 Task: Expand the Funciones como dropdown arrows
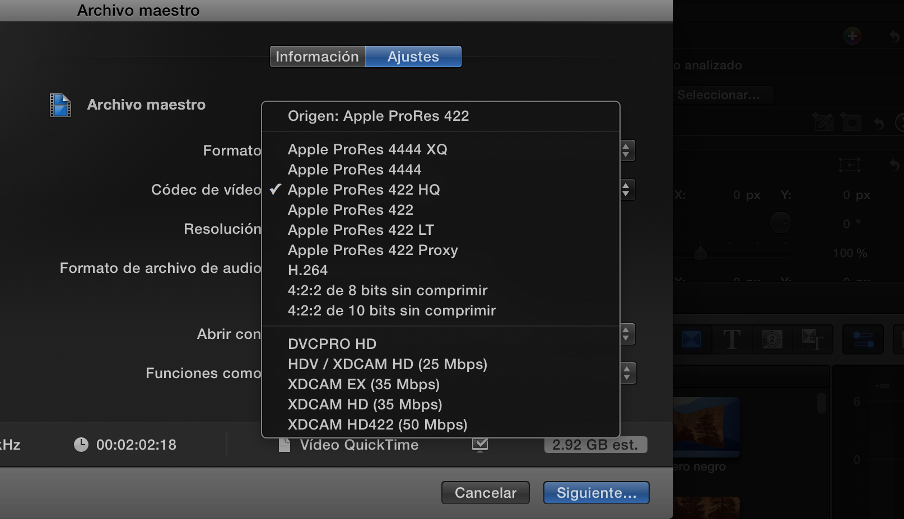coord(627,373)
